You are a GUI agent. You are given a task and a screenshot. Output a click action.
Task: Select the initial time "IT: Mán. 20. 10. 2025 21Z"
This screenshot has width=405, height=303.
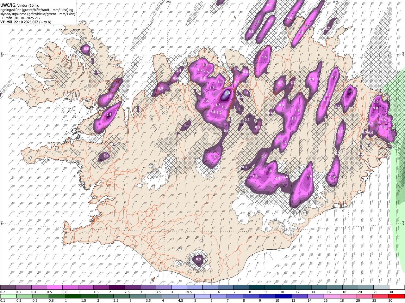pyautogui.click(x=21, y=18)
